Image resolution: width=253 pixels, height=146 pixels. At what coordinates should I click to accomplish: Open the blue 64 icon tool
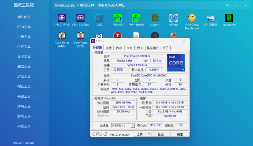99,35
